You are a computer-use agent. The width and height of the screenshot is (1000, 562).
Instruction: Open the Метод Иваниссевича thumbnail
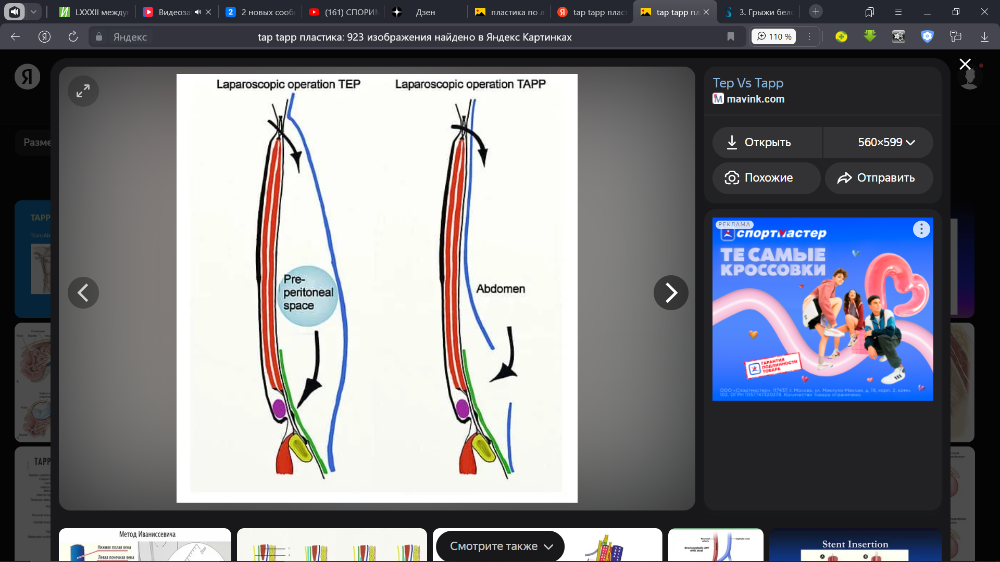[x=145, y=545]
